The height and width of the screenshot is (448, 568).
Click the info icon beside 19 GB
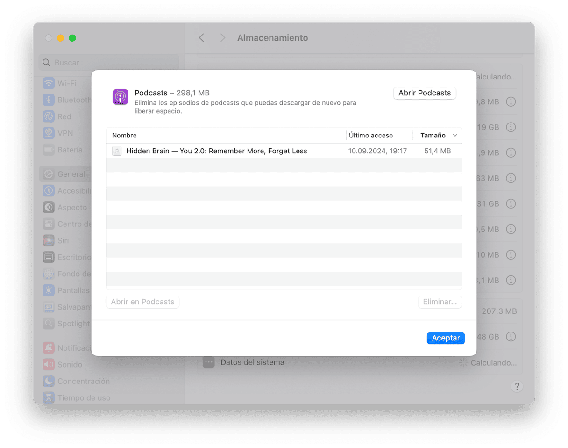click(x=511, y=127)
